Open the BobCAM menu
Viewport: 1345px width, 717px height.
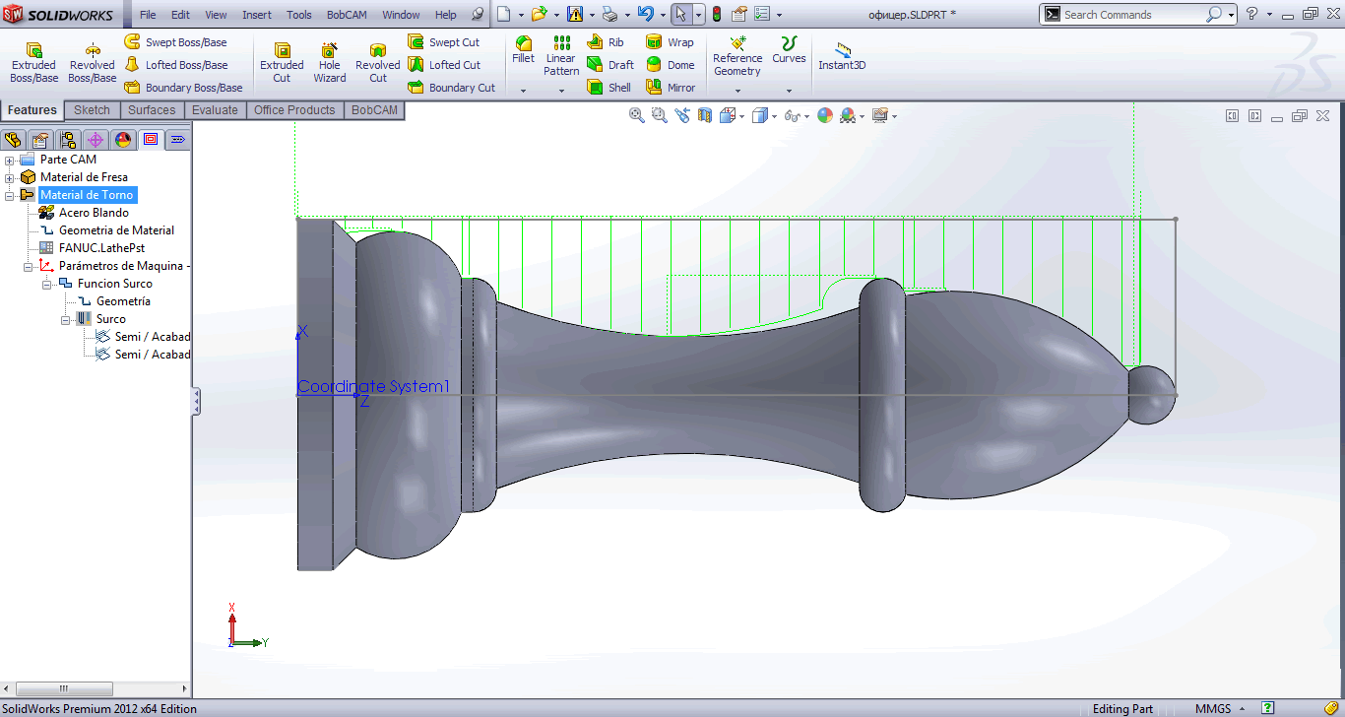[346, 14]
